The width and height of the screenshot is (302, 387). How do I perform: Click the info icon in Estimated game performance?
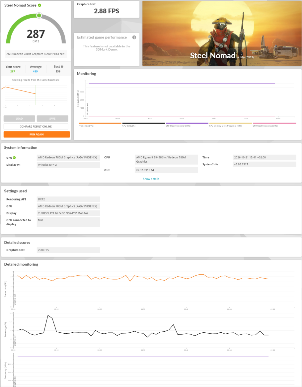[x=134, y=37]
